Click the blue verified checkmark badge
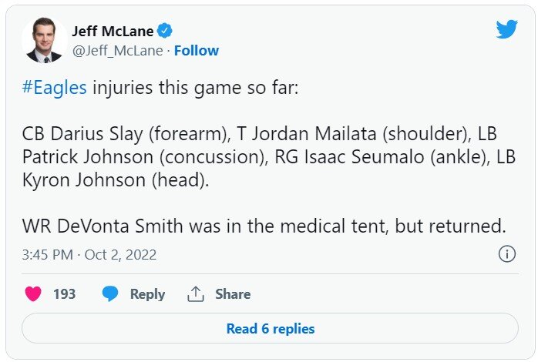This screenshot has height=362, width=538. pos(165,31)
